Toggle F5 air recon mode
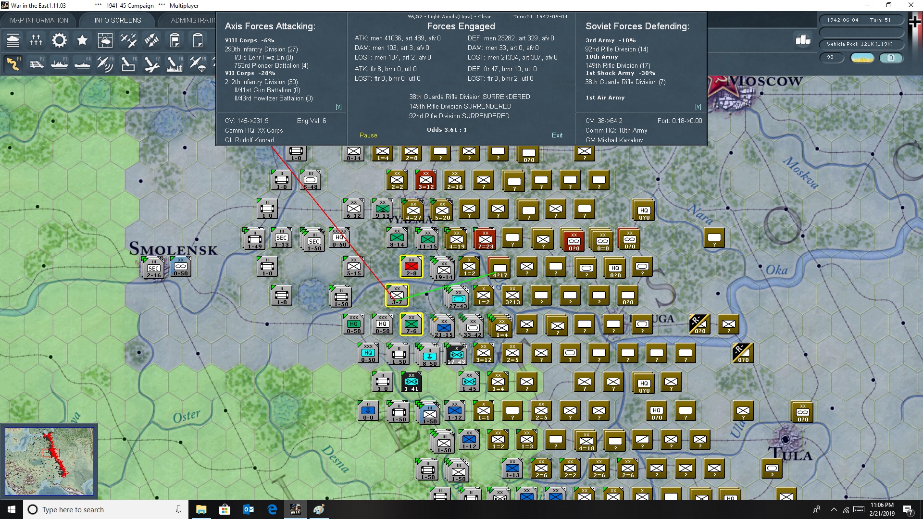923x519 pixels. pyautogui.click(x=105, y=63)
